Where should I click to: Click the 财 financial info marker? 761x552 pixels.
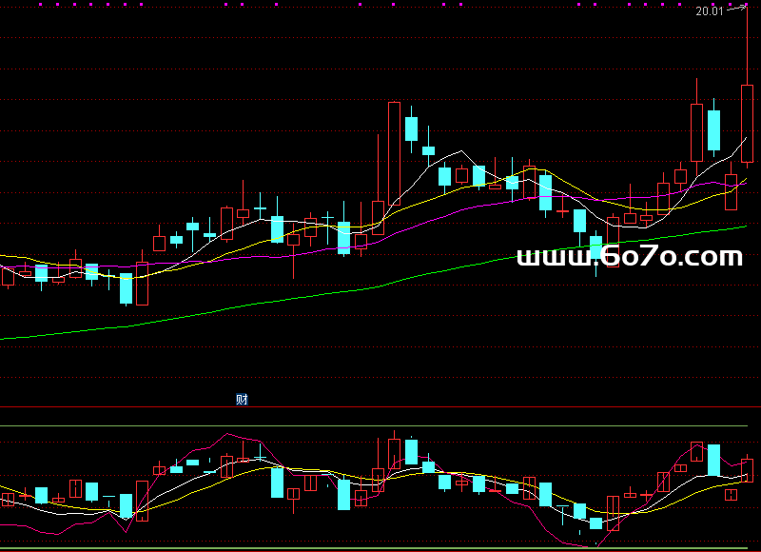coord(242,400)
